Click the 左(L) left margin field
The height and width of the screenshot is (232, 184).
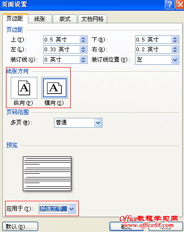65,49
